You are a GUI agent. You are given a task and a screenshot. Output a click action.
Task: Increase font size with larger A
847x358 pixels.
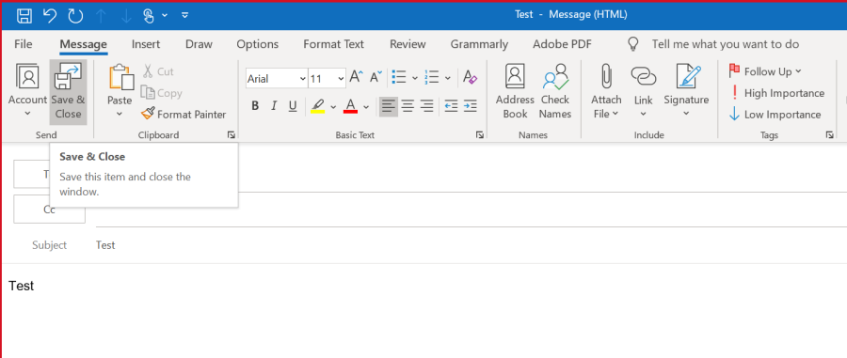[x=356, y=77]
